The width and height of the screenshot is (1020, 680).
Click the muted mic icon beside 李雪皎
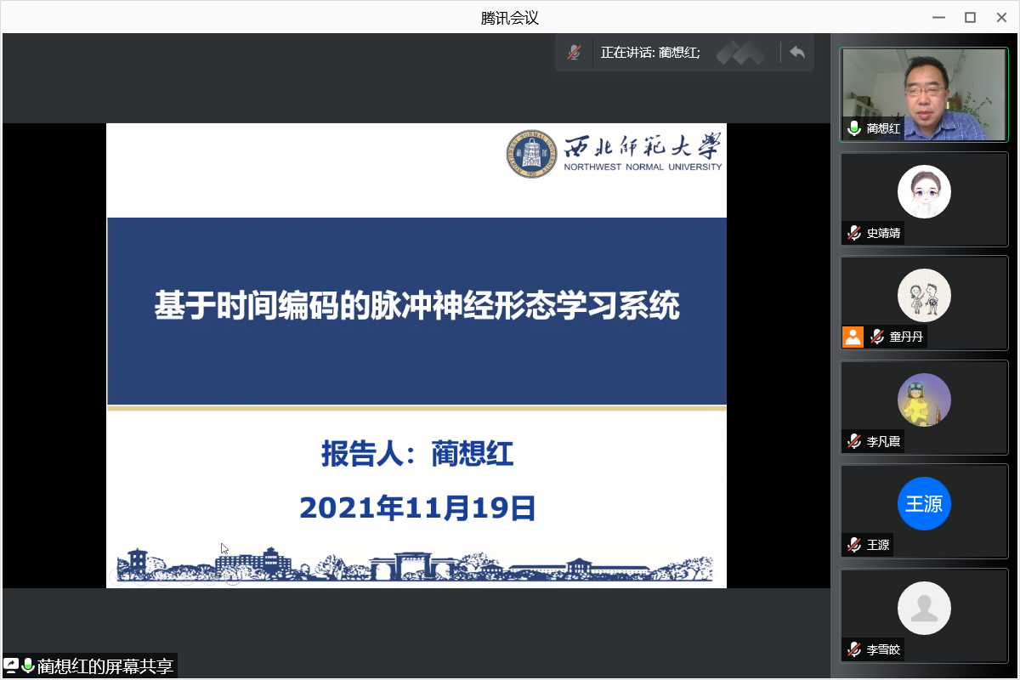(x=854, y=649)
